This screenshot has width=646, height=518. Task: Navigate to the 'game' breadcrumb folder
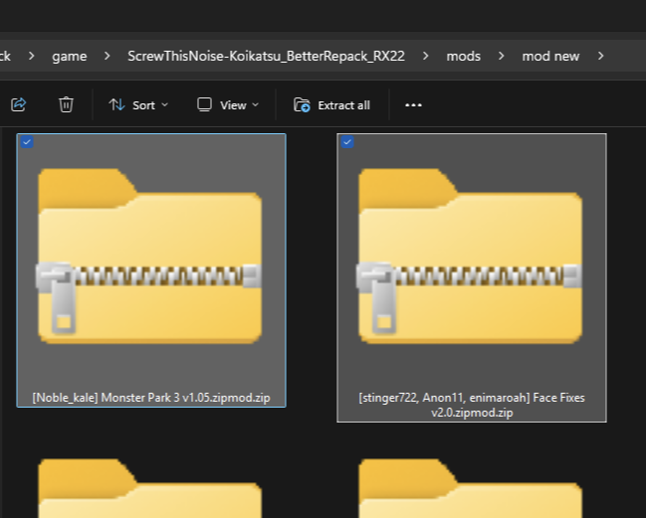[69, 56]
